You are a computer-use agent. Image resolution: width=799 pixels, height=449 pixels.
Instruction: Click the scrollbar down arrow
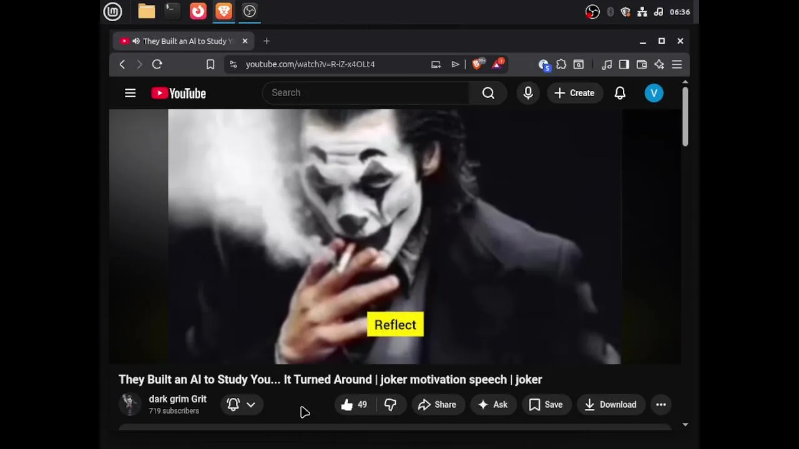(685, 425)
